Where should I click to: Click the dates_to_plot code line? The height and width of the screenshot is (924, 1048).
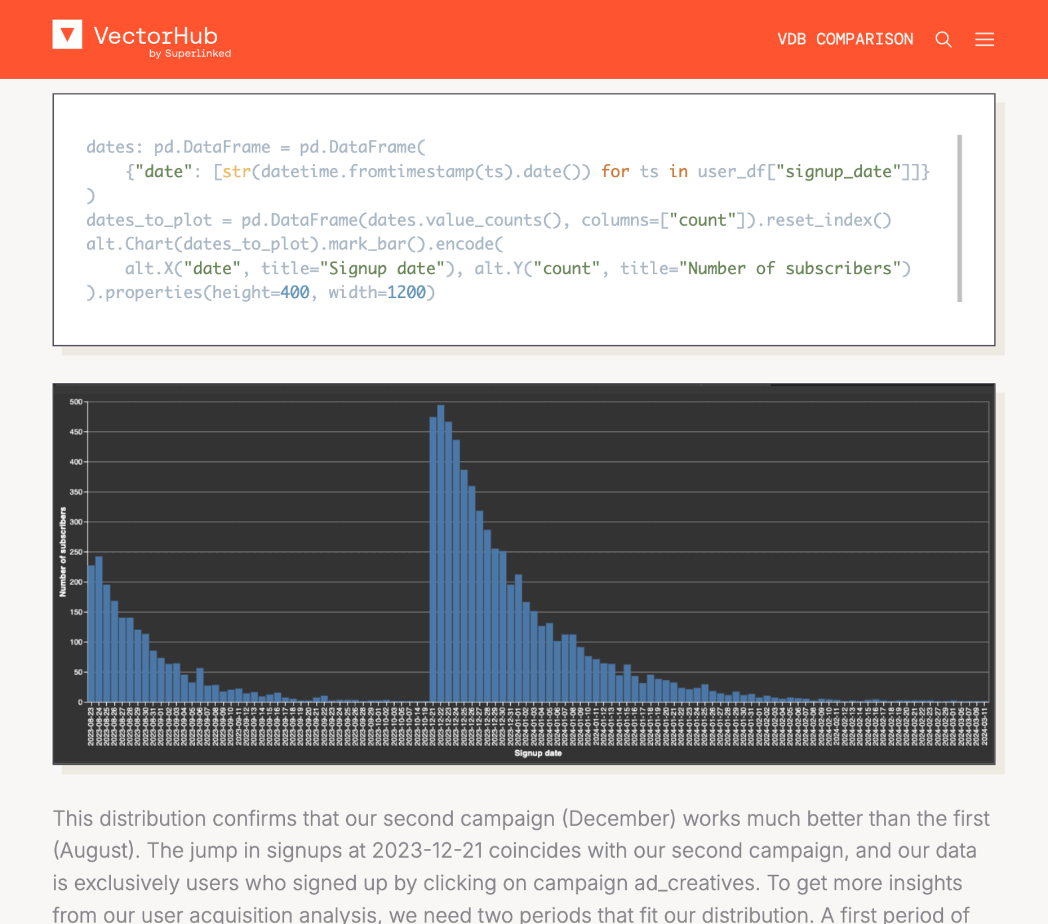coord(489,220)
